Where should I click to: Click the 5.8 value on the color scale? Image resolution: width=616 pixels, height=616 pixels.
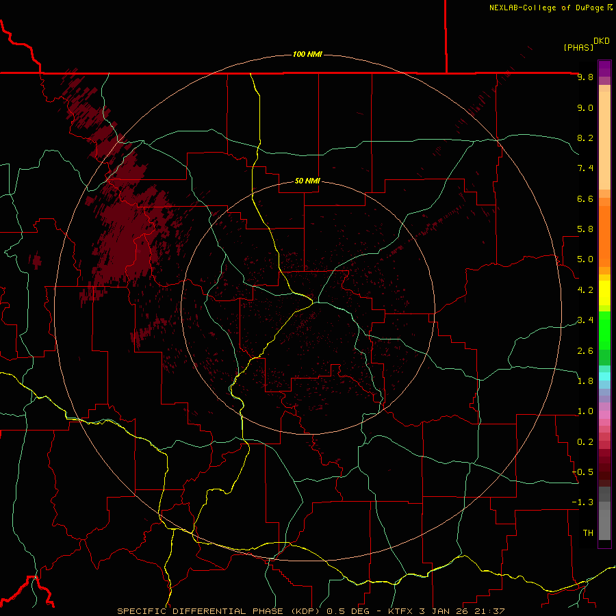point(585,229)
